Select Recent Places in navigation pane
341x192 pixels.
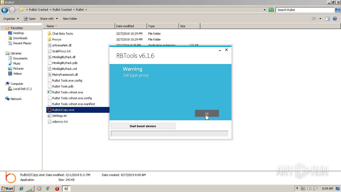22,43
